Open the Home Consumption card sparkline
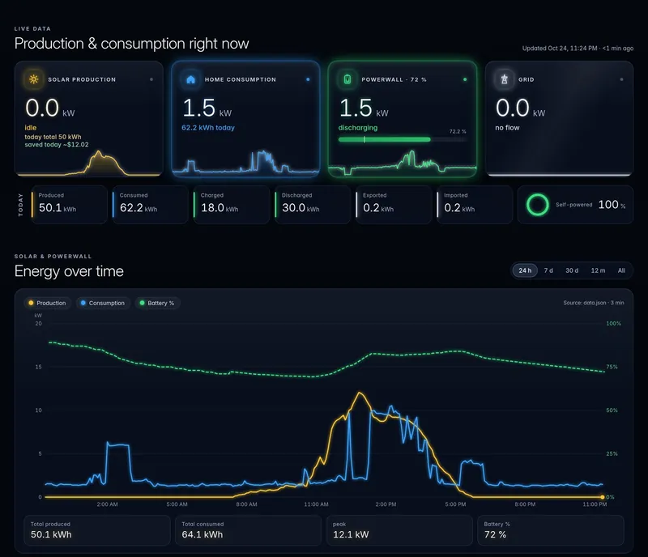This screenshot has height=557, width=648. 245,162
